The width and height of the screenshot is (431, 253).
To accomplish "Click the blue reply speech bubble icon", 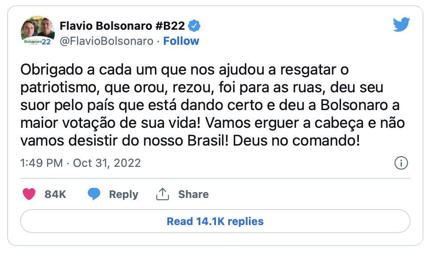I will pyautogui.click(x=94, y=194).
